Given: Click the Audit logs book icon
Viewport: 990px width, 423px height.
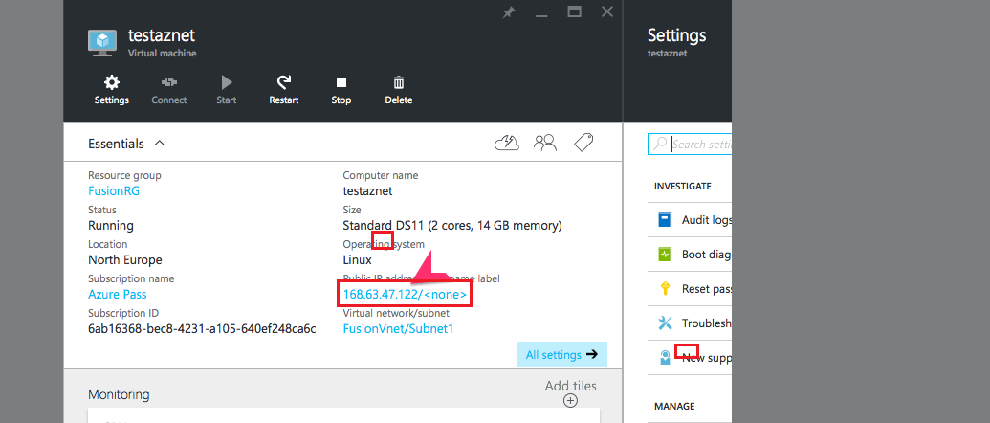Looking at the screenshot, I should pos(665,220).
